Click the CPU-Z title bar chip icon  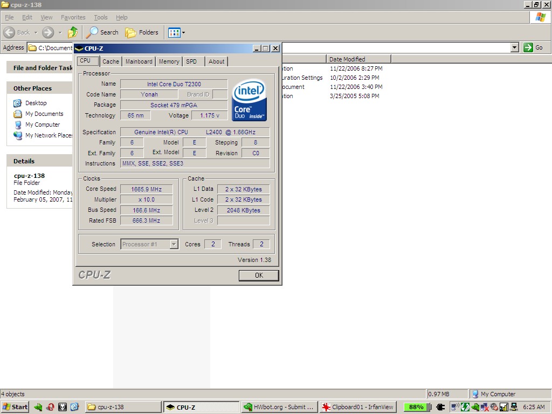[79, 49]
